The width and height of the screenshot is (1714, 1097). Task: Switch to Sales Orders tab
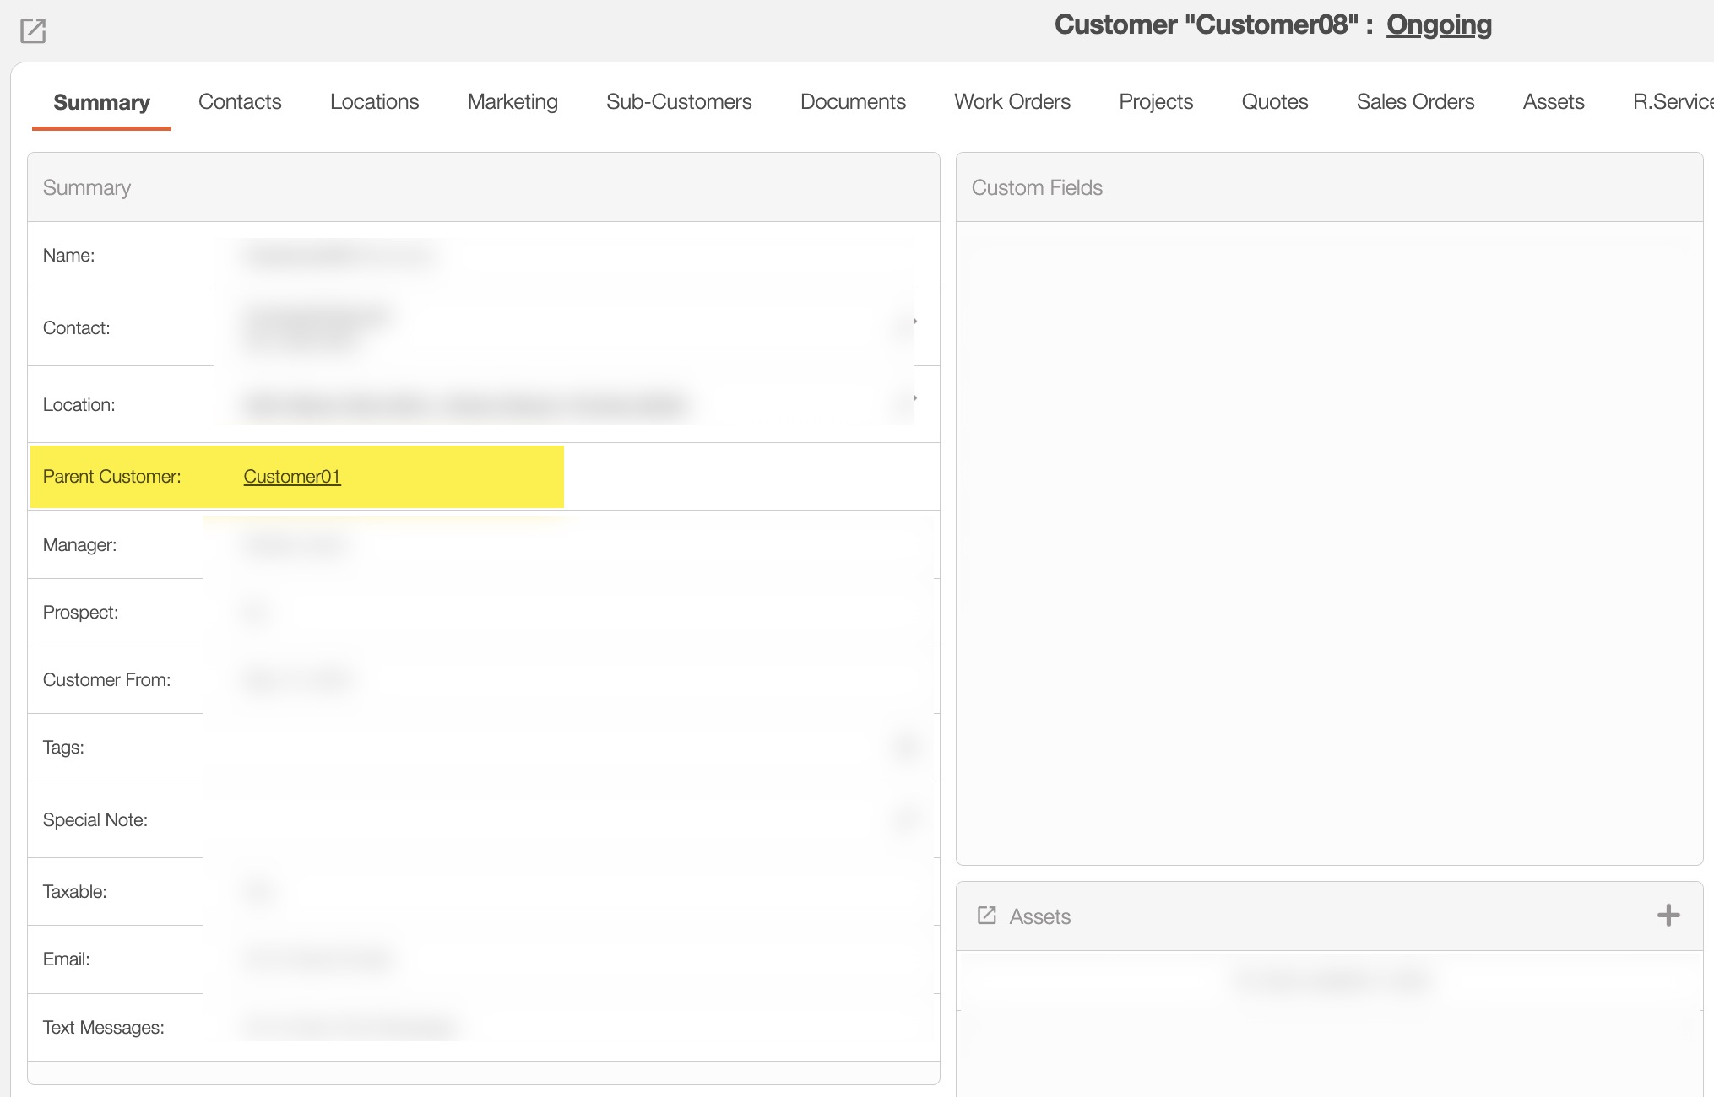point(1415,102)
